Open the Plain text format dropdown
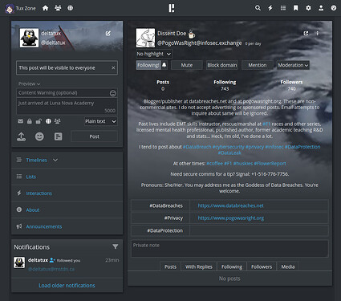The image size is (341, 301). tap(101, 121)
